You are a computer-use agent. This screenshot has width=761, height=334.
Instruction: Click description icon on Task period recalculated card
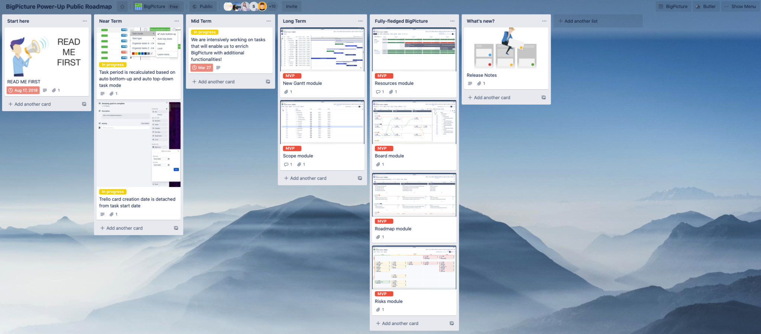click(103, 94)
